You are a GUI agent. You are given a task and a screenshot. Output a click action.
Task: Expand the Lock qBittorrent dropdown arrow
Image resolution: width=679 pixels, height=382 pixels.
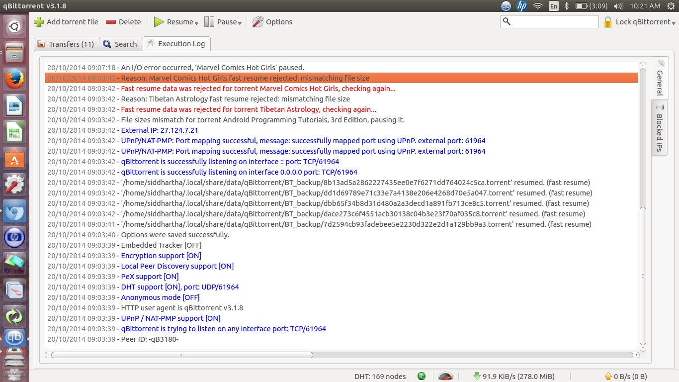674,23
